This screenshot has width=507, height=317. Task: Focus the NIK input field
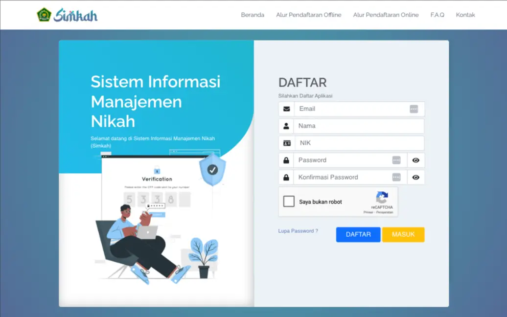pyautogui.click(x=360, y=143)
